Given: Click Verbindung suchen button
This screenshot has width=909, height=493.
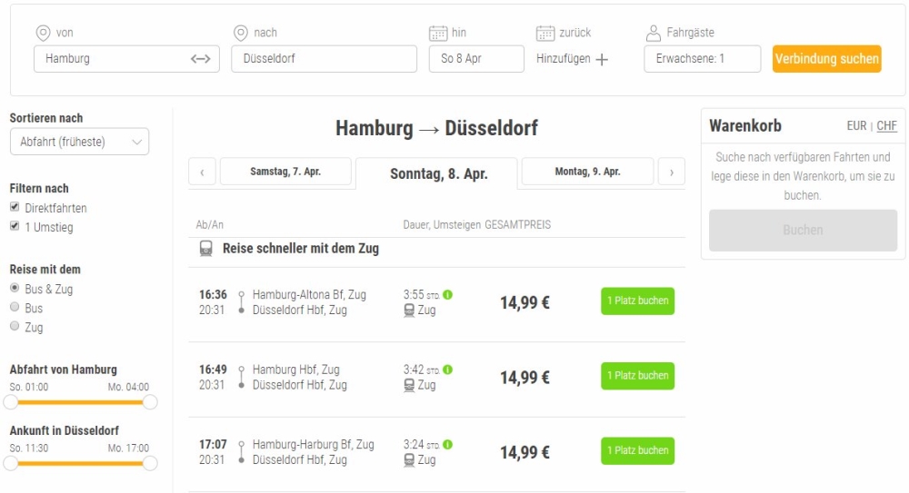Looking at the screenshot, I should [826, 58].
